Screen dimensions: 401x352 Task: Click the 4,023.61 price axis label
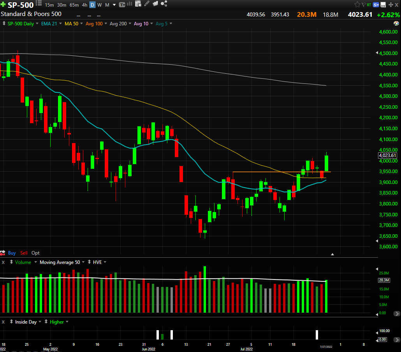(387, 156)
